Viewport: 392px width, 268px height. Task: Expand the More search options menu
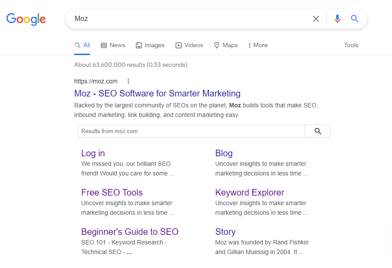pos(258,45)
